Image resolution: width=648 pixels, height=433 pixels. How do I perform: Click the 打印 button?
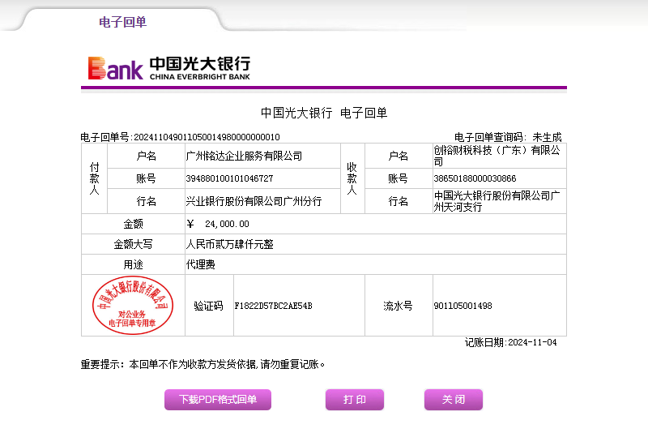(355, 400)
